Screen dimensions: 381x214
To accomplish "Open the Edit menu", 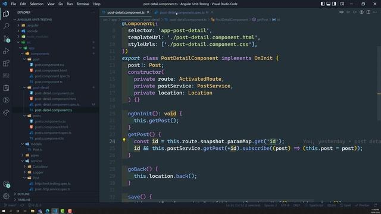I will point(23,4).
